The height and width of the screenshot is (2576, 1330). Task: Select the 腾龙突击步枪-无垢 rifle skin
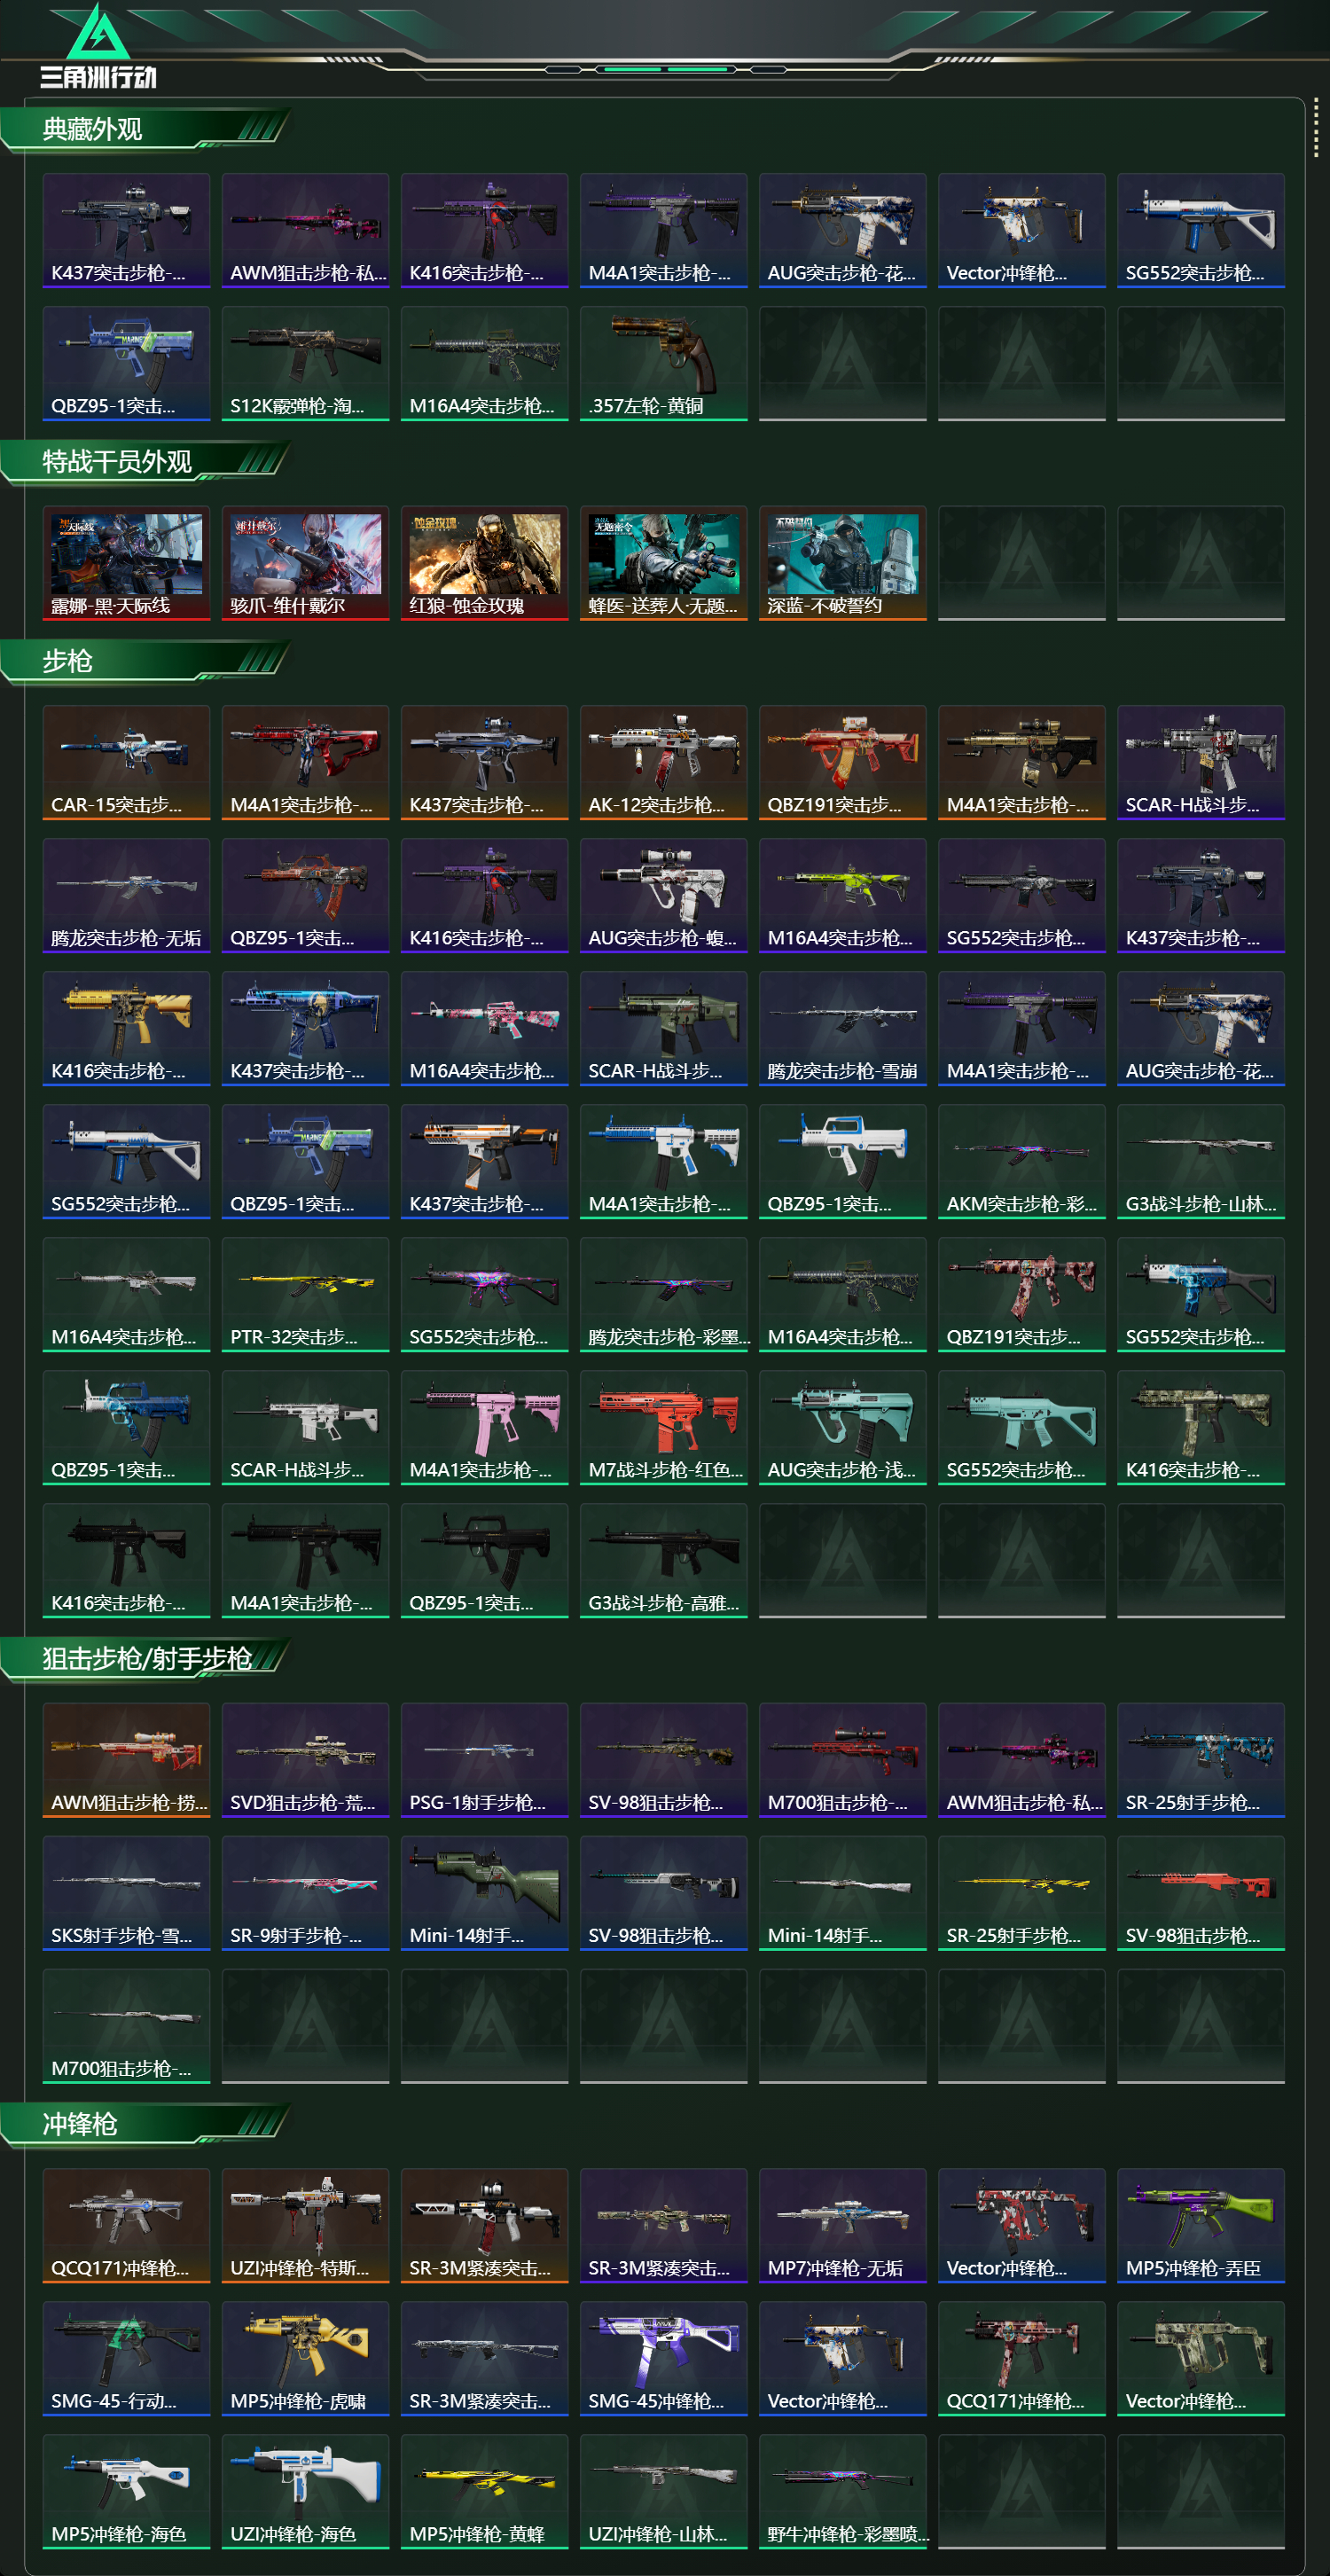point(126,895)
